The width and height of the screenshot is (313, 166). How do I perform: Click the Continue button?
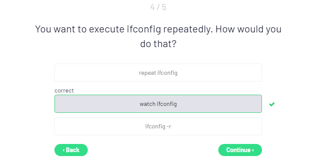pyautogui.click(x=240, y=150)
